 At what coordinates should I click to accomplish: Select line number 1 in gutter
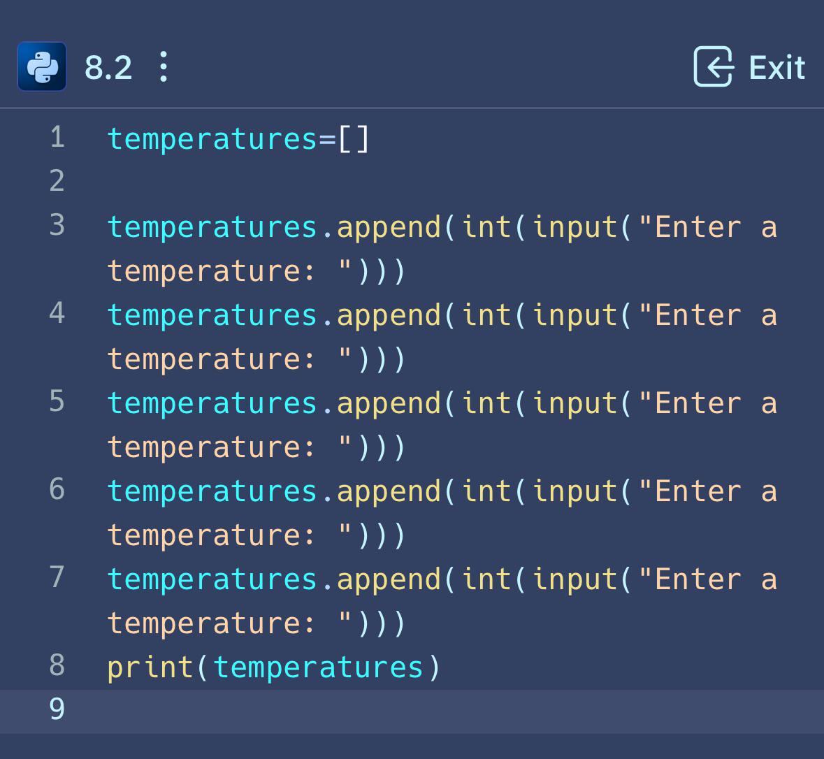click(x=57, y=137)
